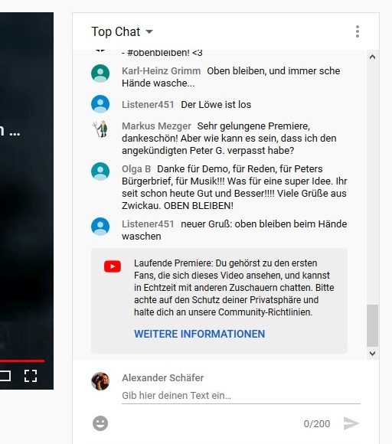
Task: Toggle fullscreen on the video player
Action: 31,376
